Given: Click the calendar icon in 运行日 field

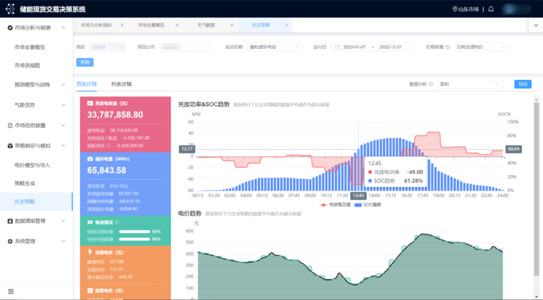Looking at the screenshot, I should 337,47.
